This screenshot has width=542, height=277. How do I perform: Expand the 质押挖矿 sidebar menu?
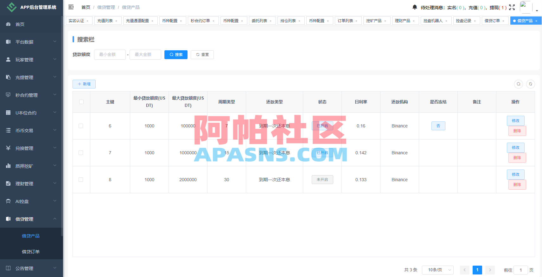tap(31, 166)
